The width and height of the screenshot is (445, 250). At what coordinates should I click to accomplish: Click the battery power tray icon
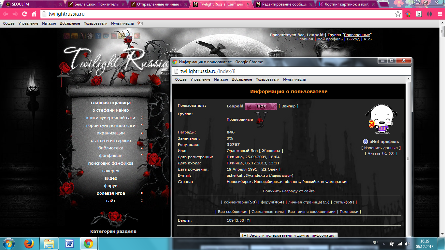tap(392, 243)
